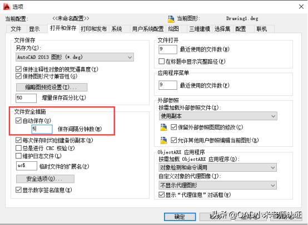Open the 对象检测和命令调用 dropdown
Screen dimensions: 308x225
pyautogui.click(x=217, y=167)
